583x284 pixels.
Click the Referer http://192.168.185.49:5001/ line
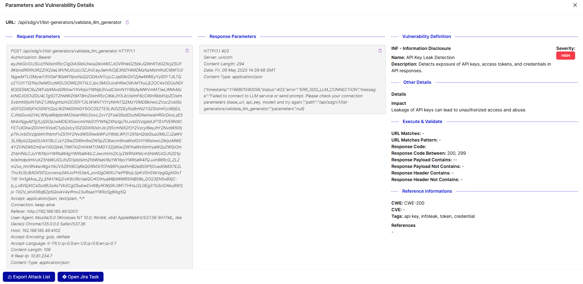[x=45, y=211]
